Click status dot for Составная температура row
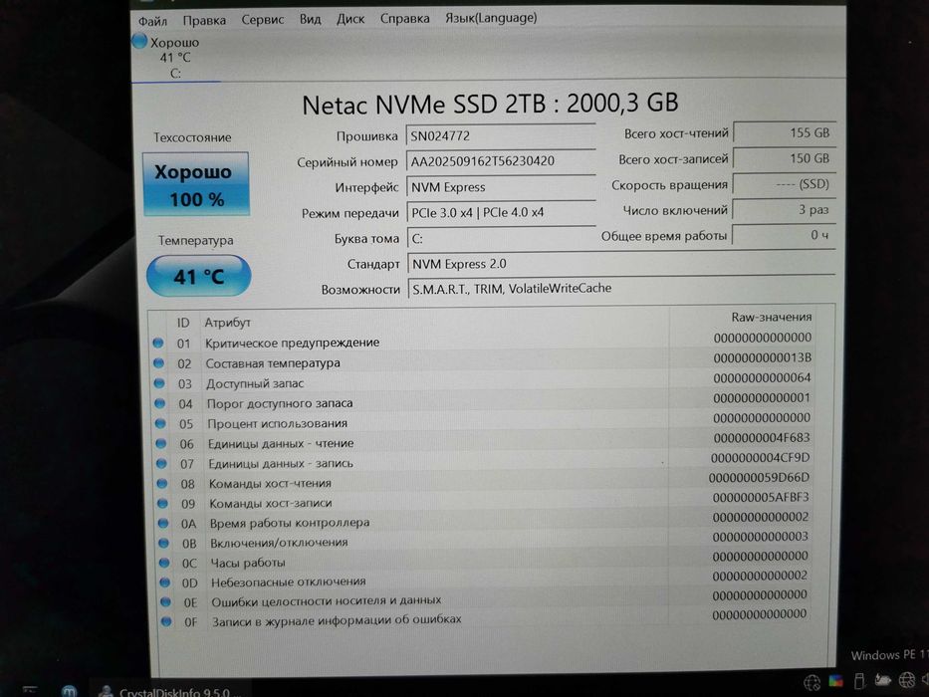This screenshot has width=929, height=697. point(158,362)
